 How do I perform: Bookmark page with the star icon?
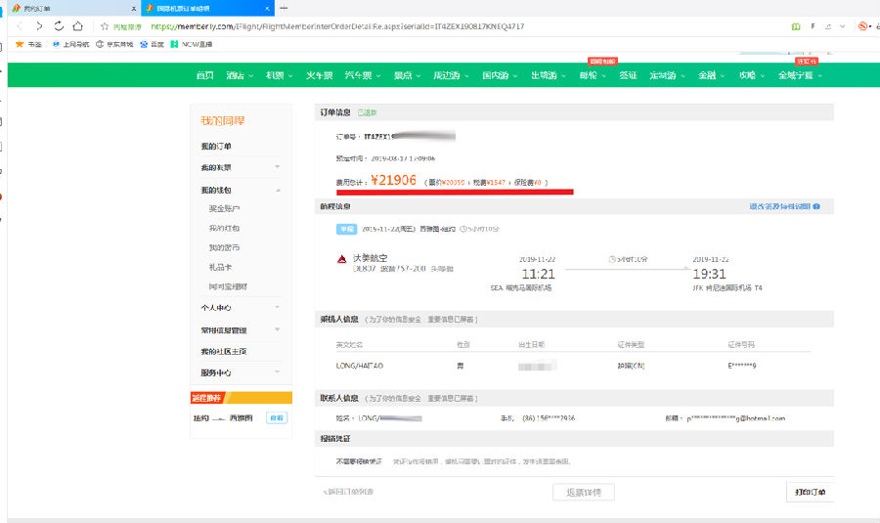(104, 26)
